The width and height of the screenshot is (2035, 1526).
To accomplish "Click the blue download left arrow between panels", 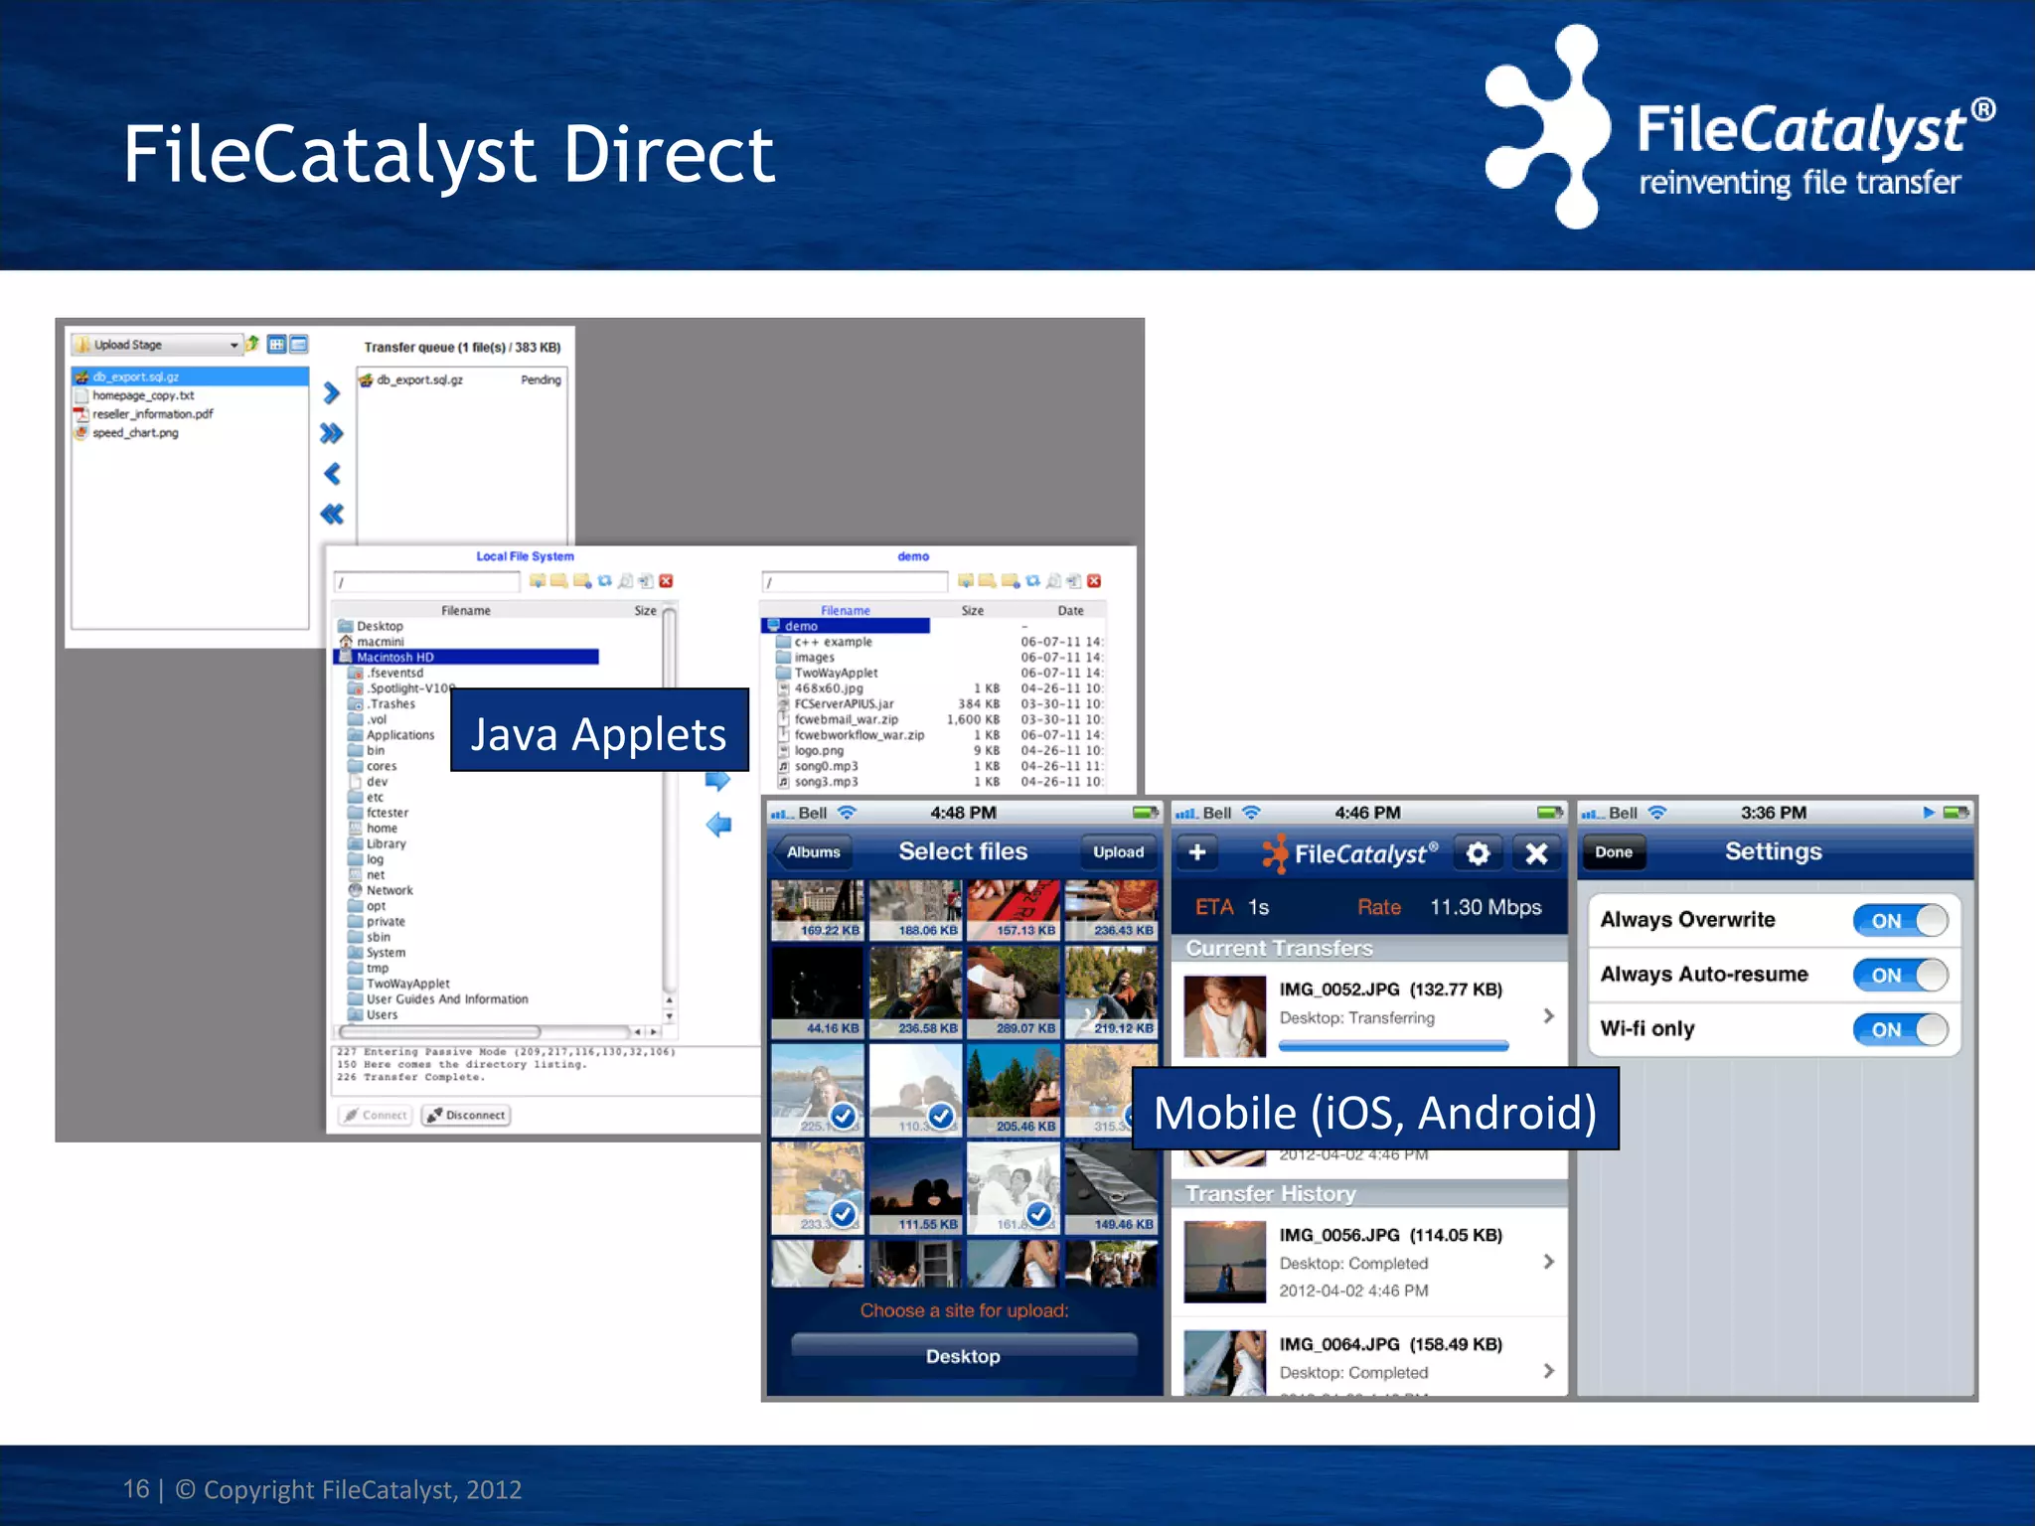I will point(718,825).
